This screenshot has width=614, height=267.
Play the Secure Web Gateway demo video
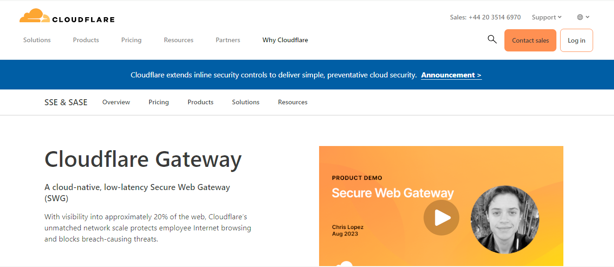(441, 217)
